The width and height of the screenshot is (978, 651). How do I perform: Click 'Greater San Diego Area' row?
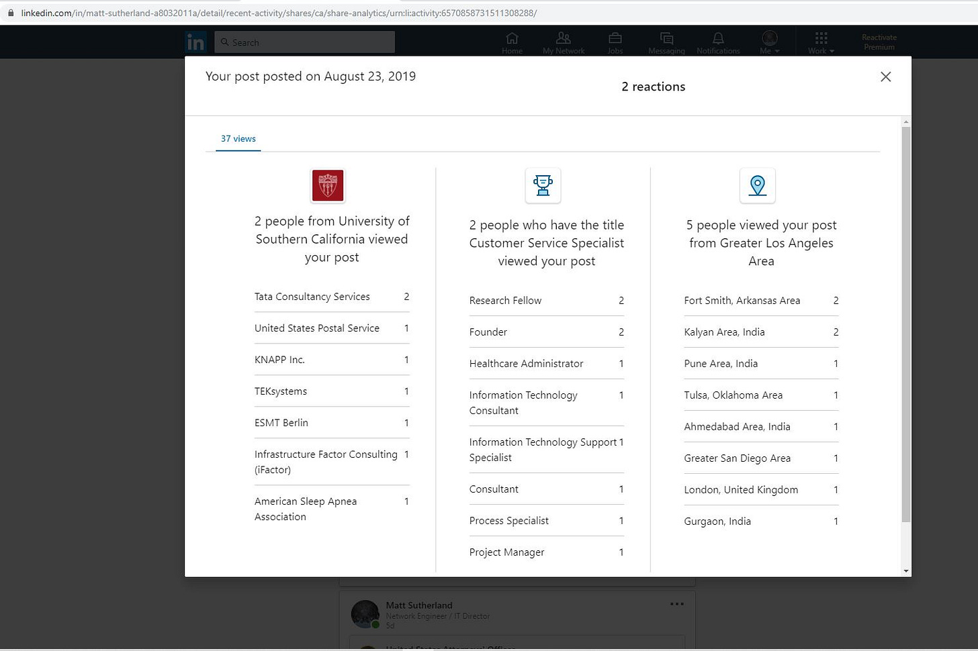761,458
